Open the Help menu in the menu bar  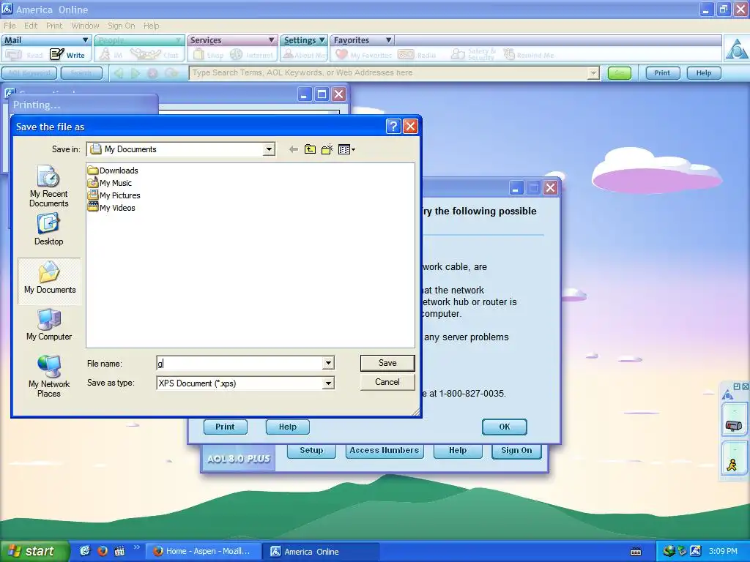151,26
